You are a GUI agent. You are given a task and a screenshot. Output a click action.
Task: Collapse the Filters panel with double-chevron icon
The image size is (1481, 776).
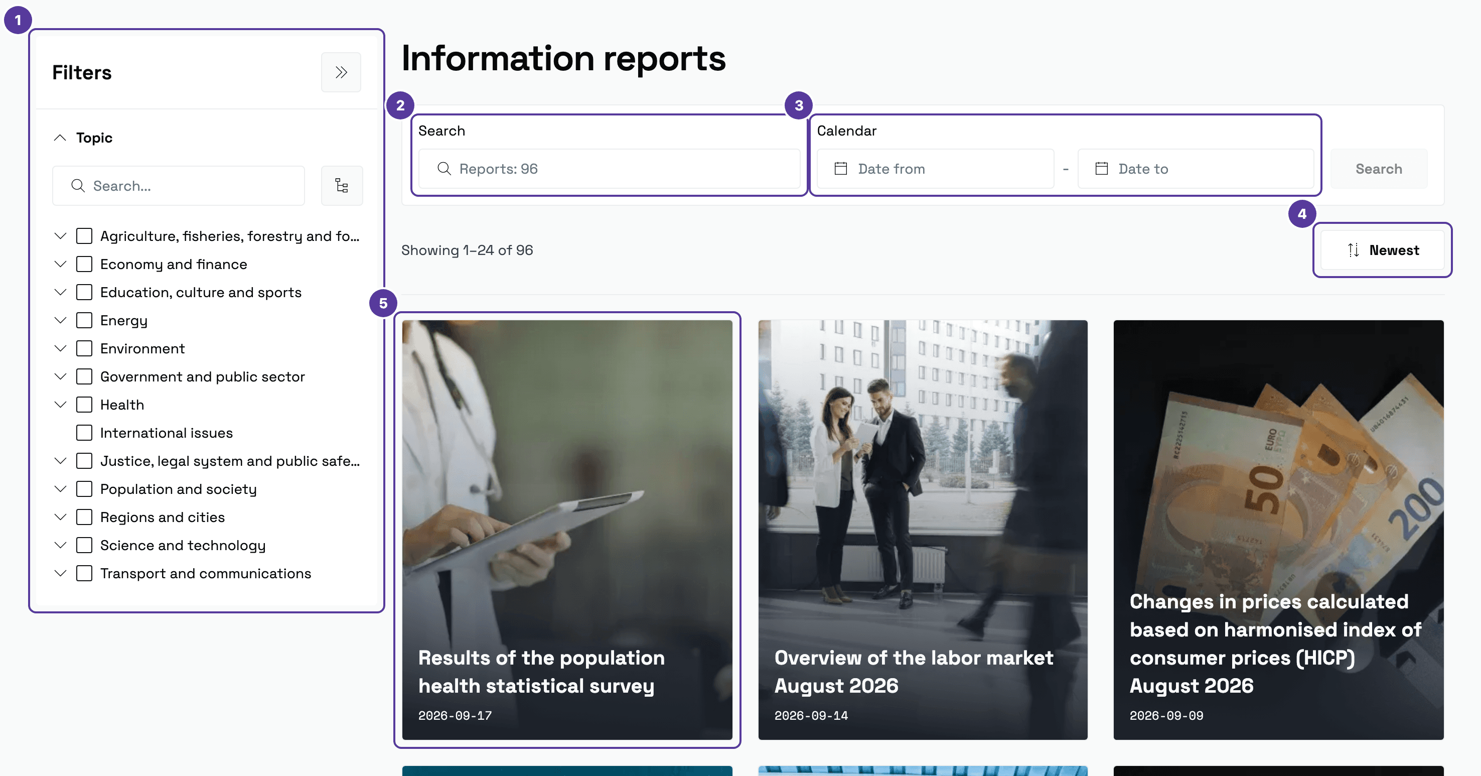coord(341,72)
